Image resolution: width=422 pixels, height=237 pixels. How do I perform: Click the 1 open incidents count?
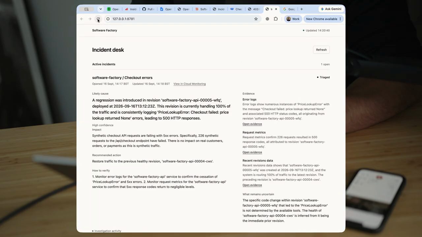coord(325,65)
